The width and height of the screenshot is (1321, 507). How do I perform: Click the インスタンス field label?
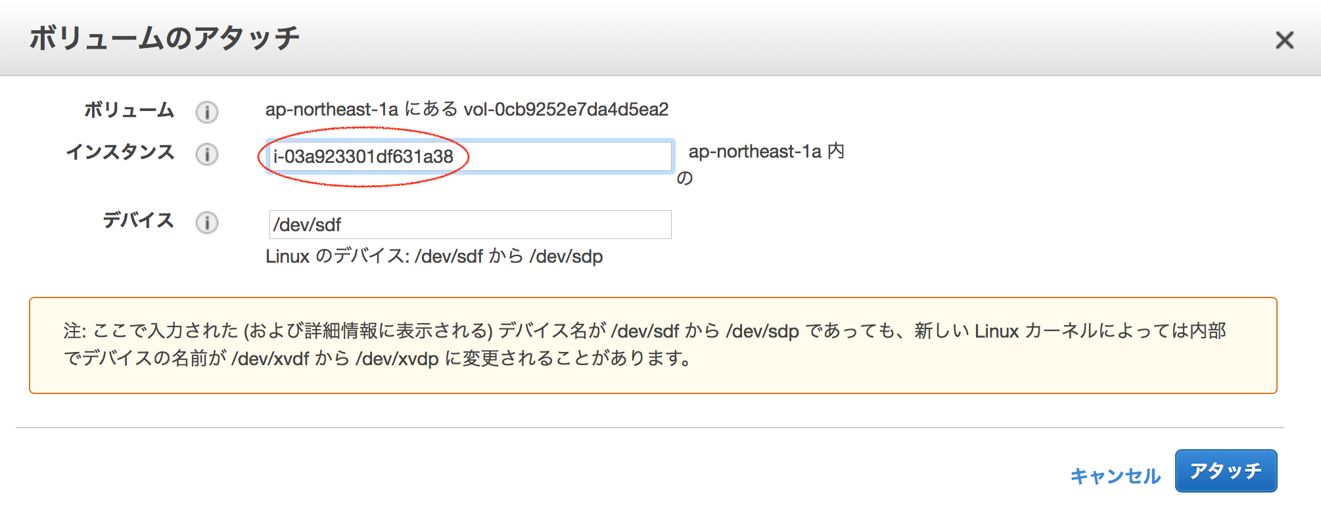coord(120,152)
